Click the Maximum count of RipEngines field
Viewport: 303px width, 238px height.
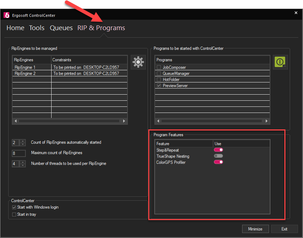(x=19, y=153)
